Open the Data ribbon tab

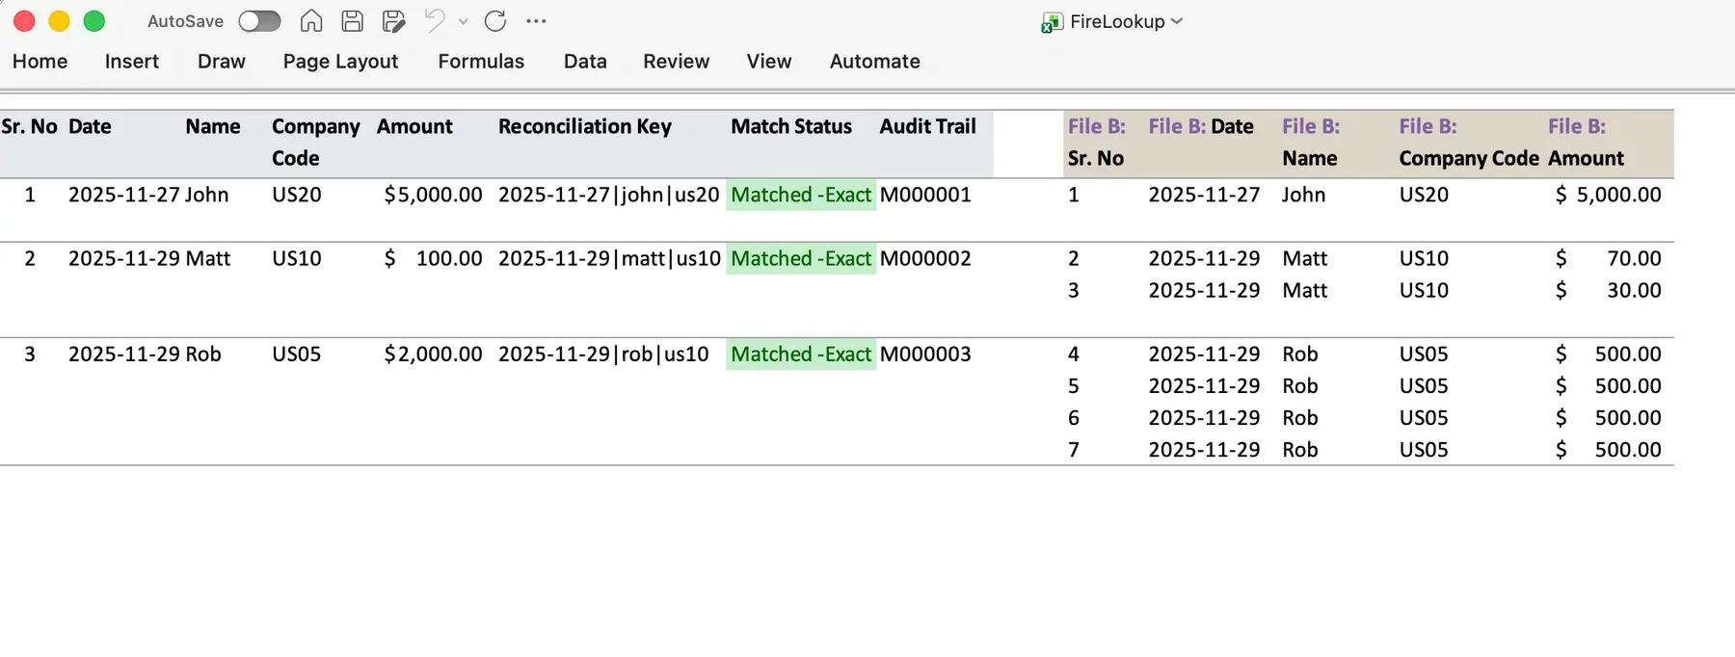(x=585, y=62)
